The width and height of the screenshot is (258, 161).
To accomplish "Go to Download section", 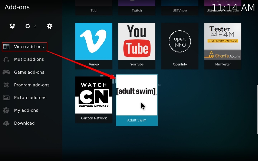I will click(x=24, y=123).
